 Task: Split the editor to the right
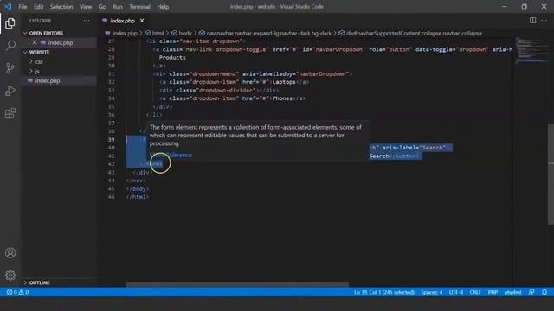532,21
